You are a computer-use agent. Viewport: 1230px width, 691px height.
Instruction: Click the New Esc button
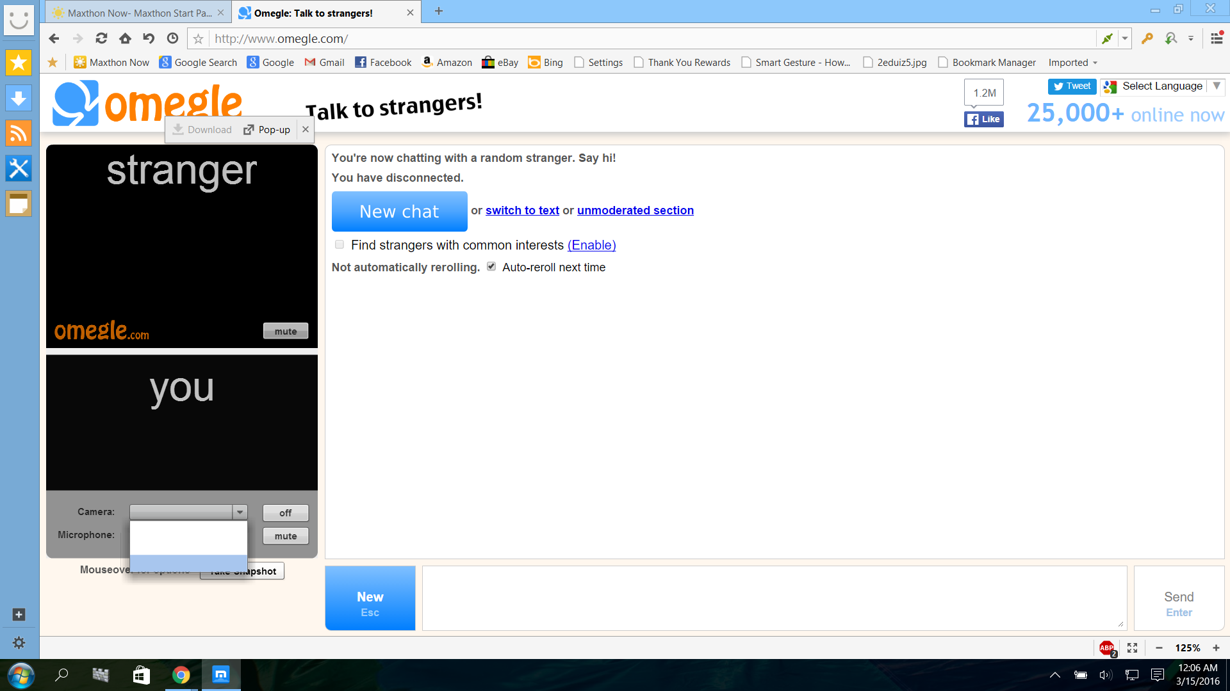pyautogui.click(x=370, y=598)
